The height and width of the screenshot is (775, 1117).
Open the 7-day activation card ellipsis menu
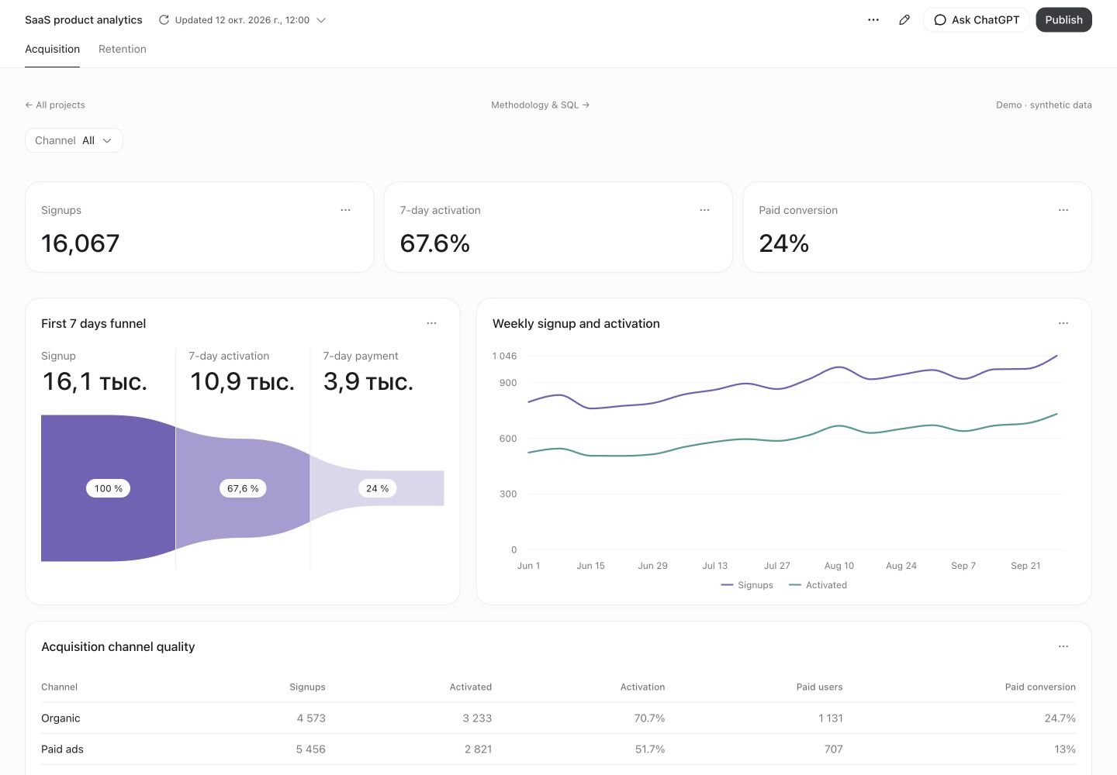(x=705, y=210)
